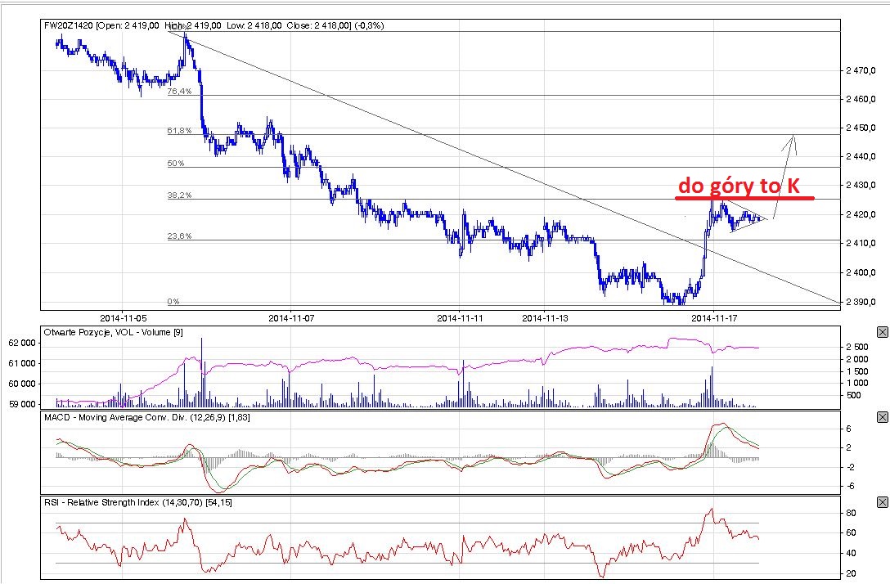The image size is (890, 584).
Task: Click the 0% Fibonacci level label
Action: point(173,302)
